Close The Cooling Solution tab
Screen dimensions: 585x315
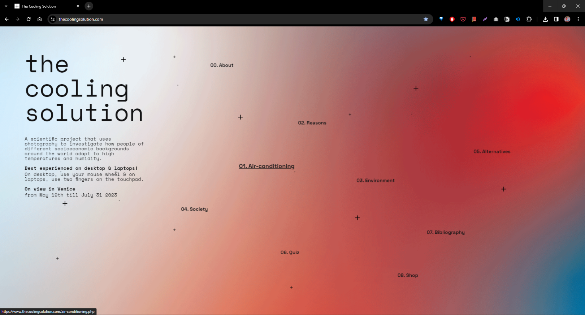click(78, 6)
